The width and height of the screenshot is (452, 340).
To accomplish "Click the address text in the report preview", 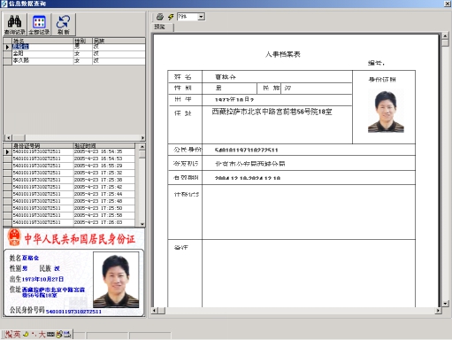I will 272,112.
